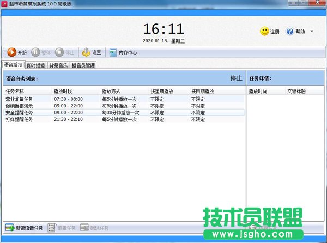Image resolution: width=327 pixels, height=243 pixels.
Task: Select the 营业准备任务 row
Action: 124,99
